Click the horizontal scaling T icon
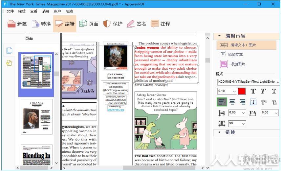This screenshot has height=171, width=281. (x=222, y=123)
